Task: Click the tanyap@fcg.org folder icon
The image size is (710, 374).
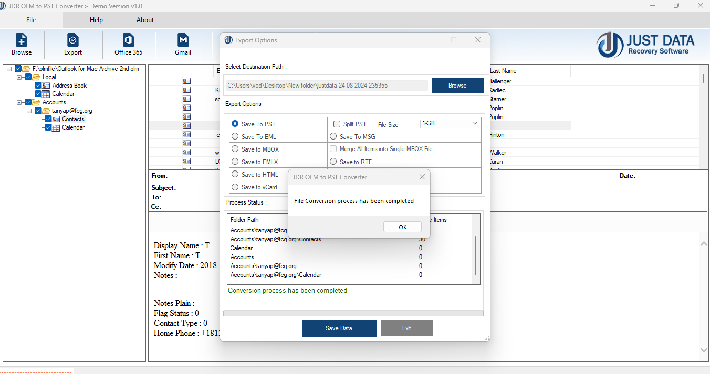Action: coord(46,111)
